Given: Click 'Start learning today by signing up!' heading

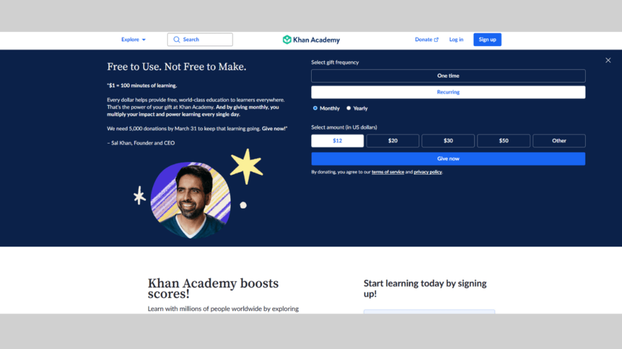Looking at the screenshot, I should tap(425, 288).
